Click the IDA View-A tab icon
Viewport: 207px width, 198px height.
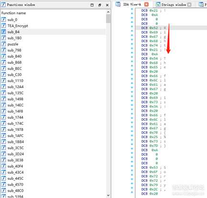click(118, 4)
